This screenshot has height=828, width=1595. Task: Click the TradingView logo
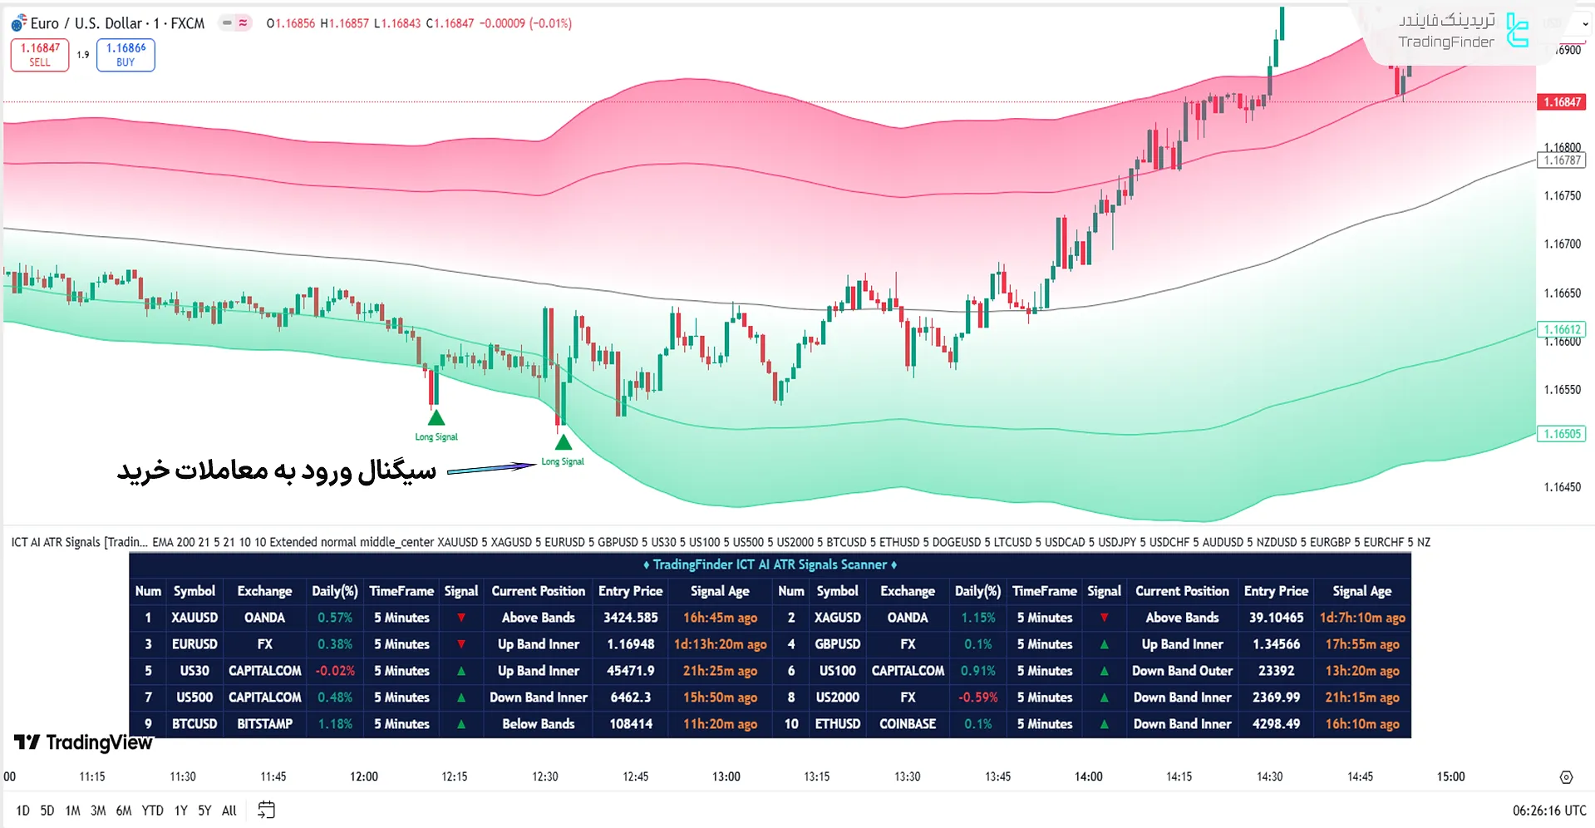[x=83, y=742]
